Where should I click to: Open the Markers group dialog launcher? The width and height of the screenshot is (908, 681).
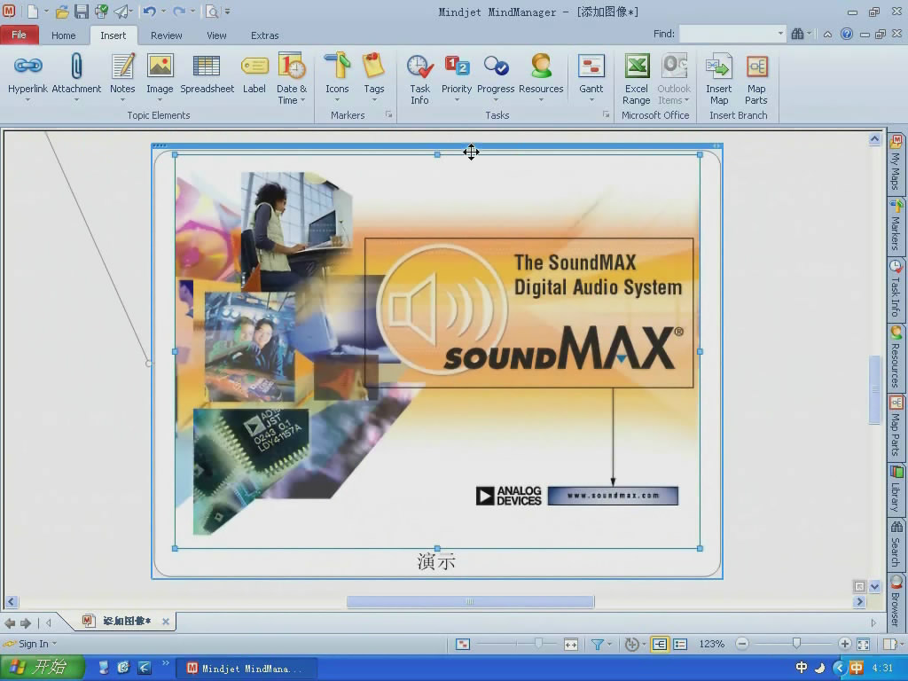(388, 114)
